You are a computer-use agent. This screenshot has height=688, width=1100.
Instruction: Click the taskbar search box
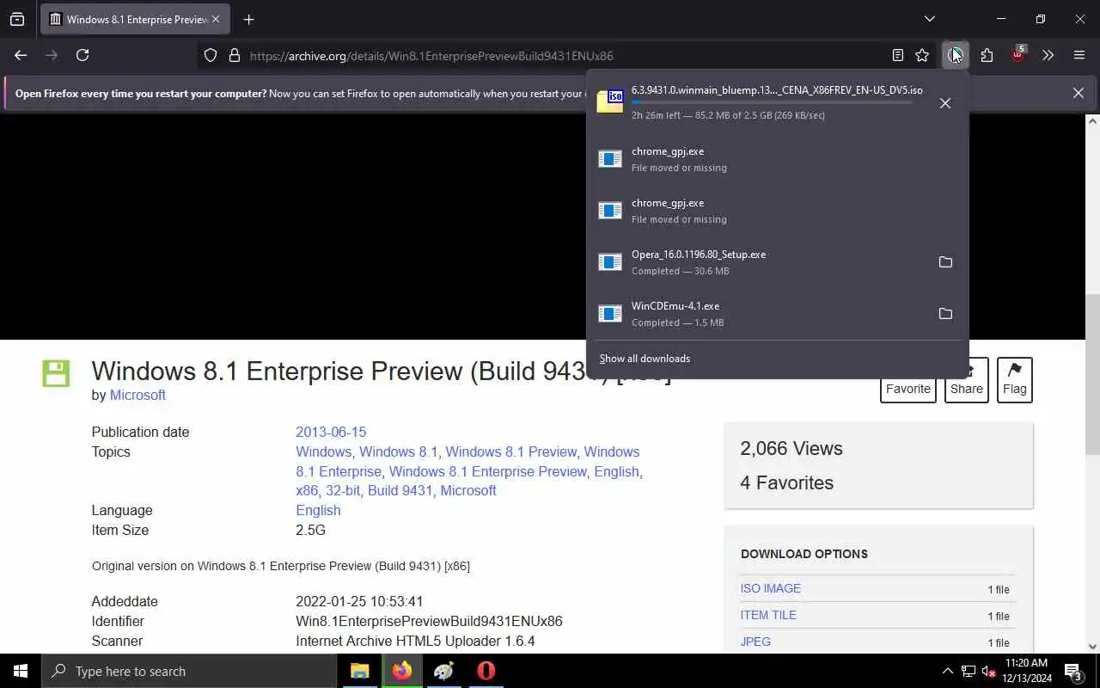[x=189, y=671]
